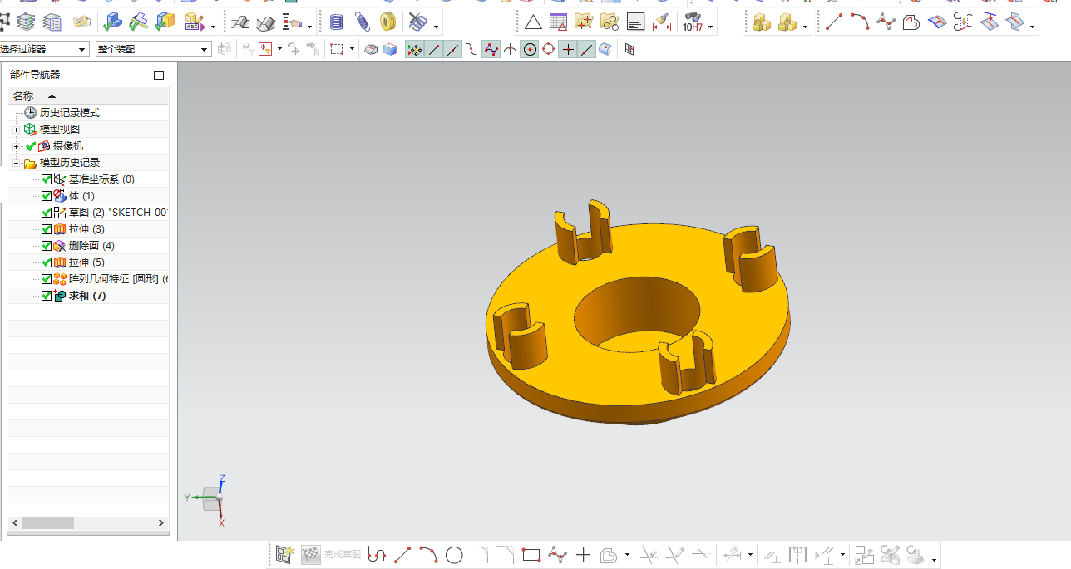Click the grid table icon in selection bar
Screen dimensions: 1071x569
(629, 50)
